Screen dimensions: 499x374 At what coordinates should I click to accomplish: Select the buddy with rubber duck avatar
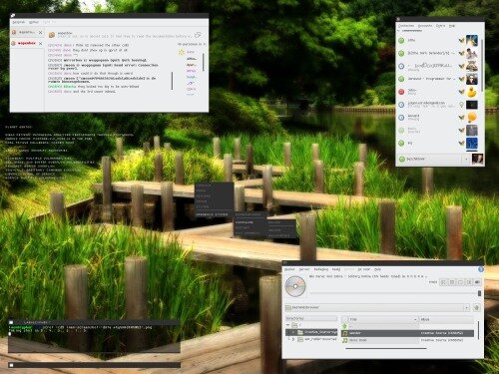point(472,92)
